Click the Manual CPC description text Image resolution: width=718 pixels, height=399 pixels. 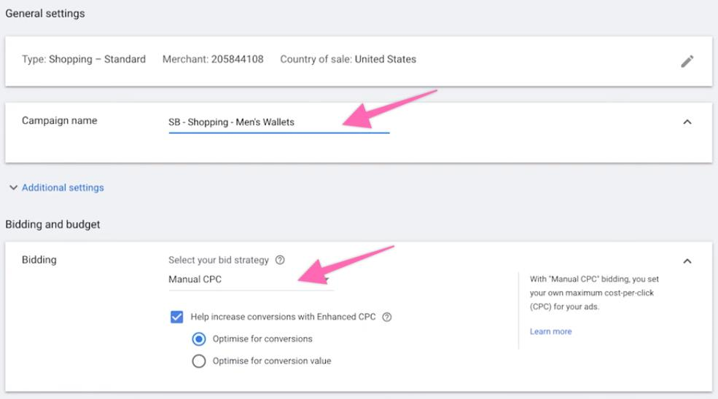pyautogui.click(x=595, y=293)
